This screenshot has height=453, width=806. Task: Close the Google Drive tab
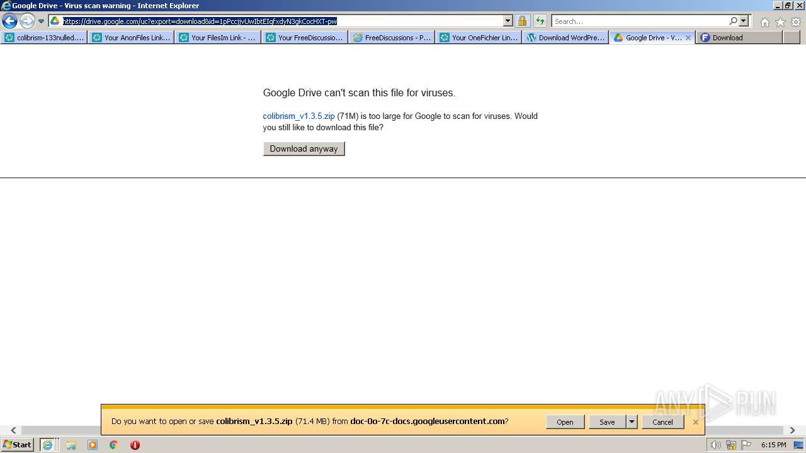point(688,38)
